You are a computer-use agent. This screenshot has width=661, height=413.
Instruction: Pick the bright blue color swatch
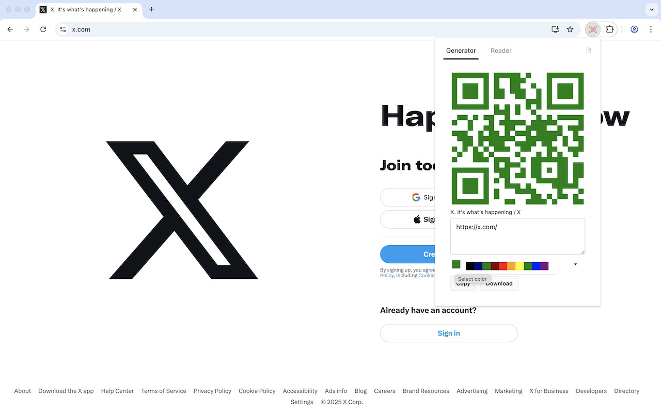(536, 266)
